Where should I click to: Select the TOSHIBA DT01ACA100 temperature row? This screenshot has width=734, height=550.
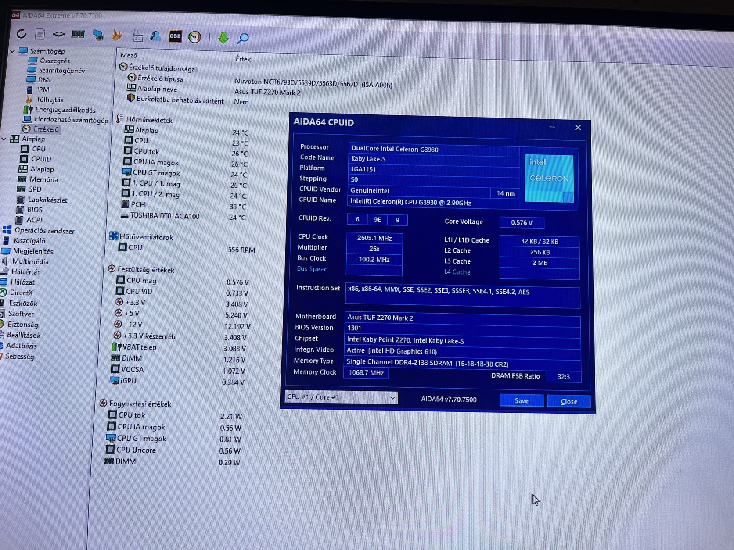[x=184, y=216]
